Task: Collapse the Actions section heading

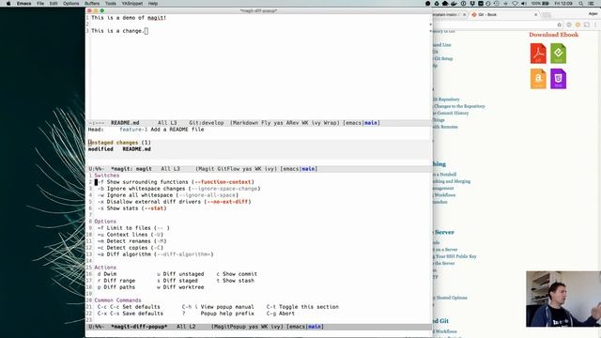Action: click(105, 267)
